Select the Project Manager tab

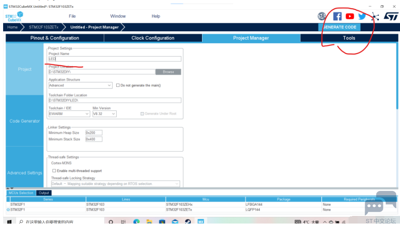251,38
